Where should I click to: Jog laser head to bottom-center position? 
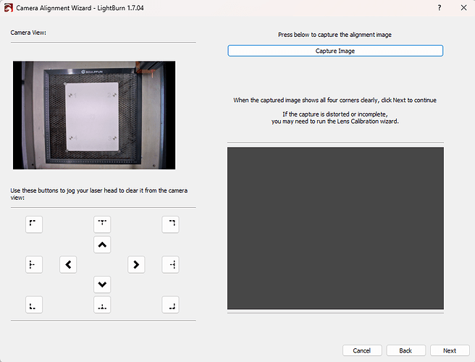click(102, 305)
